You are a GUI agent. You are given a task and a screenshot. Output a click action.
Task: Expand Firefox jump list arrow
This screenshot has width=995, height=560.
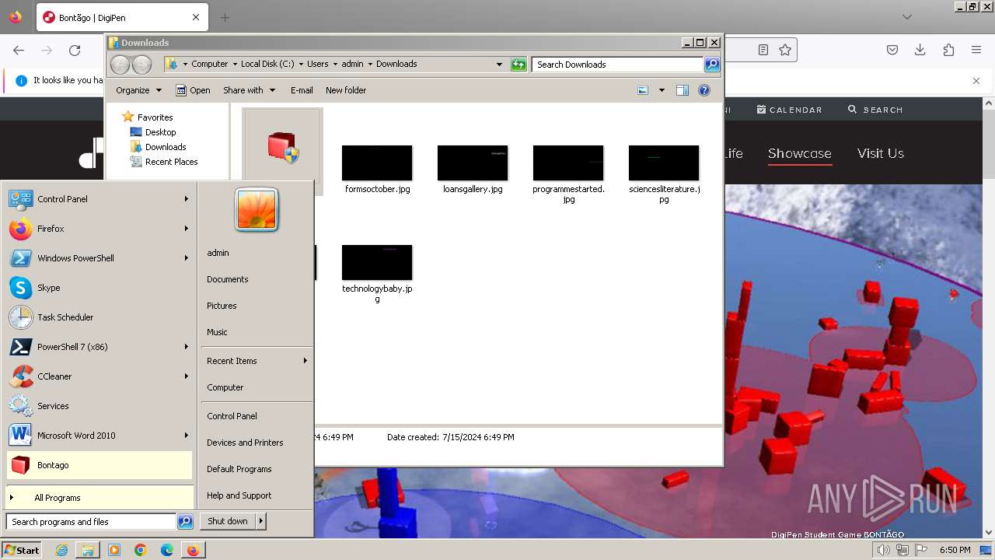point(187,229)
